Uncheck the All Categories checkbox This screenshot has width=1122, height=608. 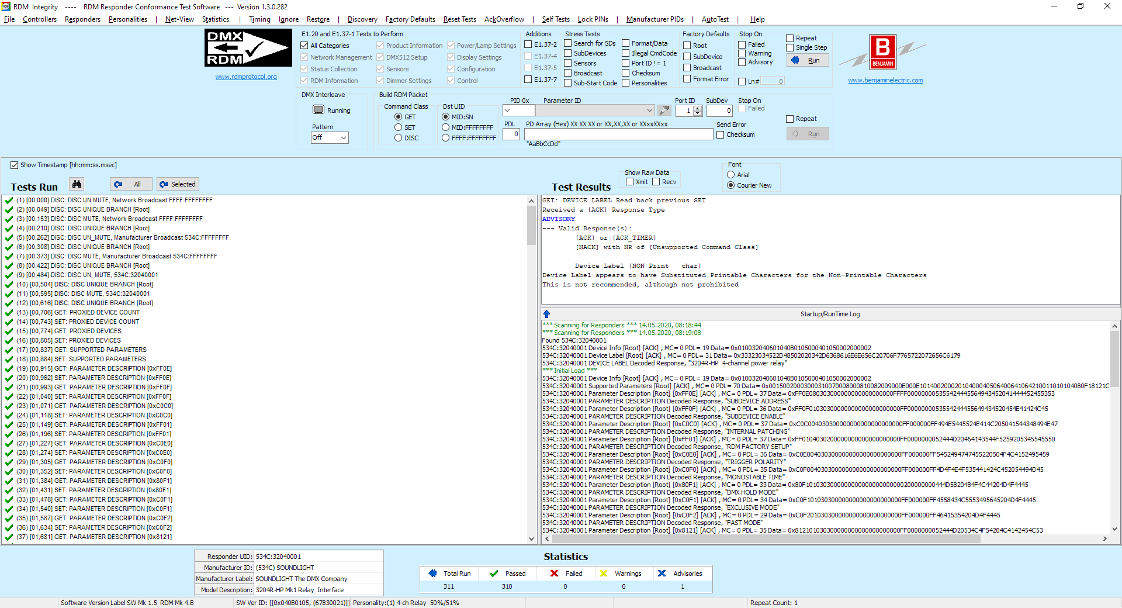click(304, 46)
